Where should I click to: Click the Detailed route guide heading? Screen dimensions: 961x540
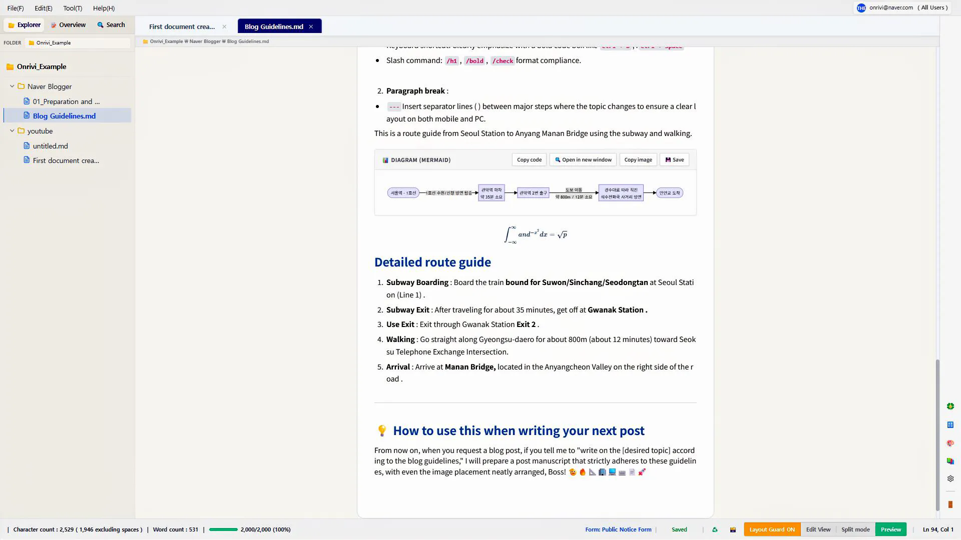tap(432, 262)
